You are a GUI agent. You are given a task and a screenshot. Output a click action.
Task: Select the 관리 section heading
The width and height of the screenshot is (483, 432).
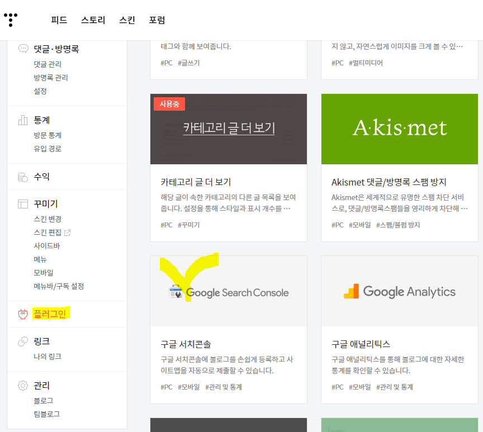coord(41,386)
